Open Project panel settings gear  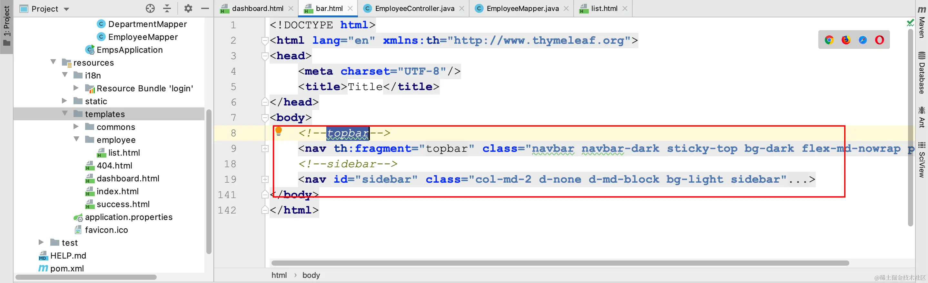coord(188,8)
